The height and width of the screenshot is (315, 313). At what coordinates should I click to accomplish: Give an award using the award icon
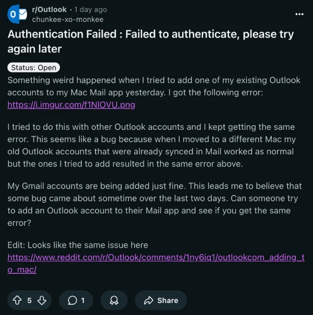pos(114,300)
